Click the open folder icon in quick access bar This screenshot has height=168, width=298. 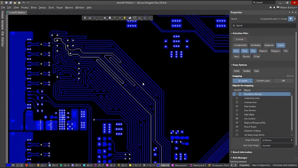point(15,3)
